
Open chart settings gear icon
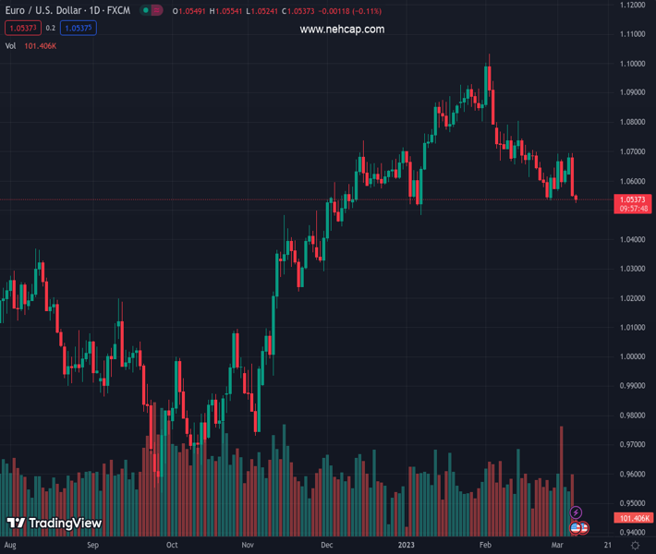tap(635, 545)
